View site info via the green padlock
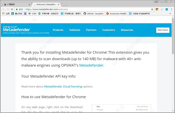 [x=17, y=9]
